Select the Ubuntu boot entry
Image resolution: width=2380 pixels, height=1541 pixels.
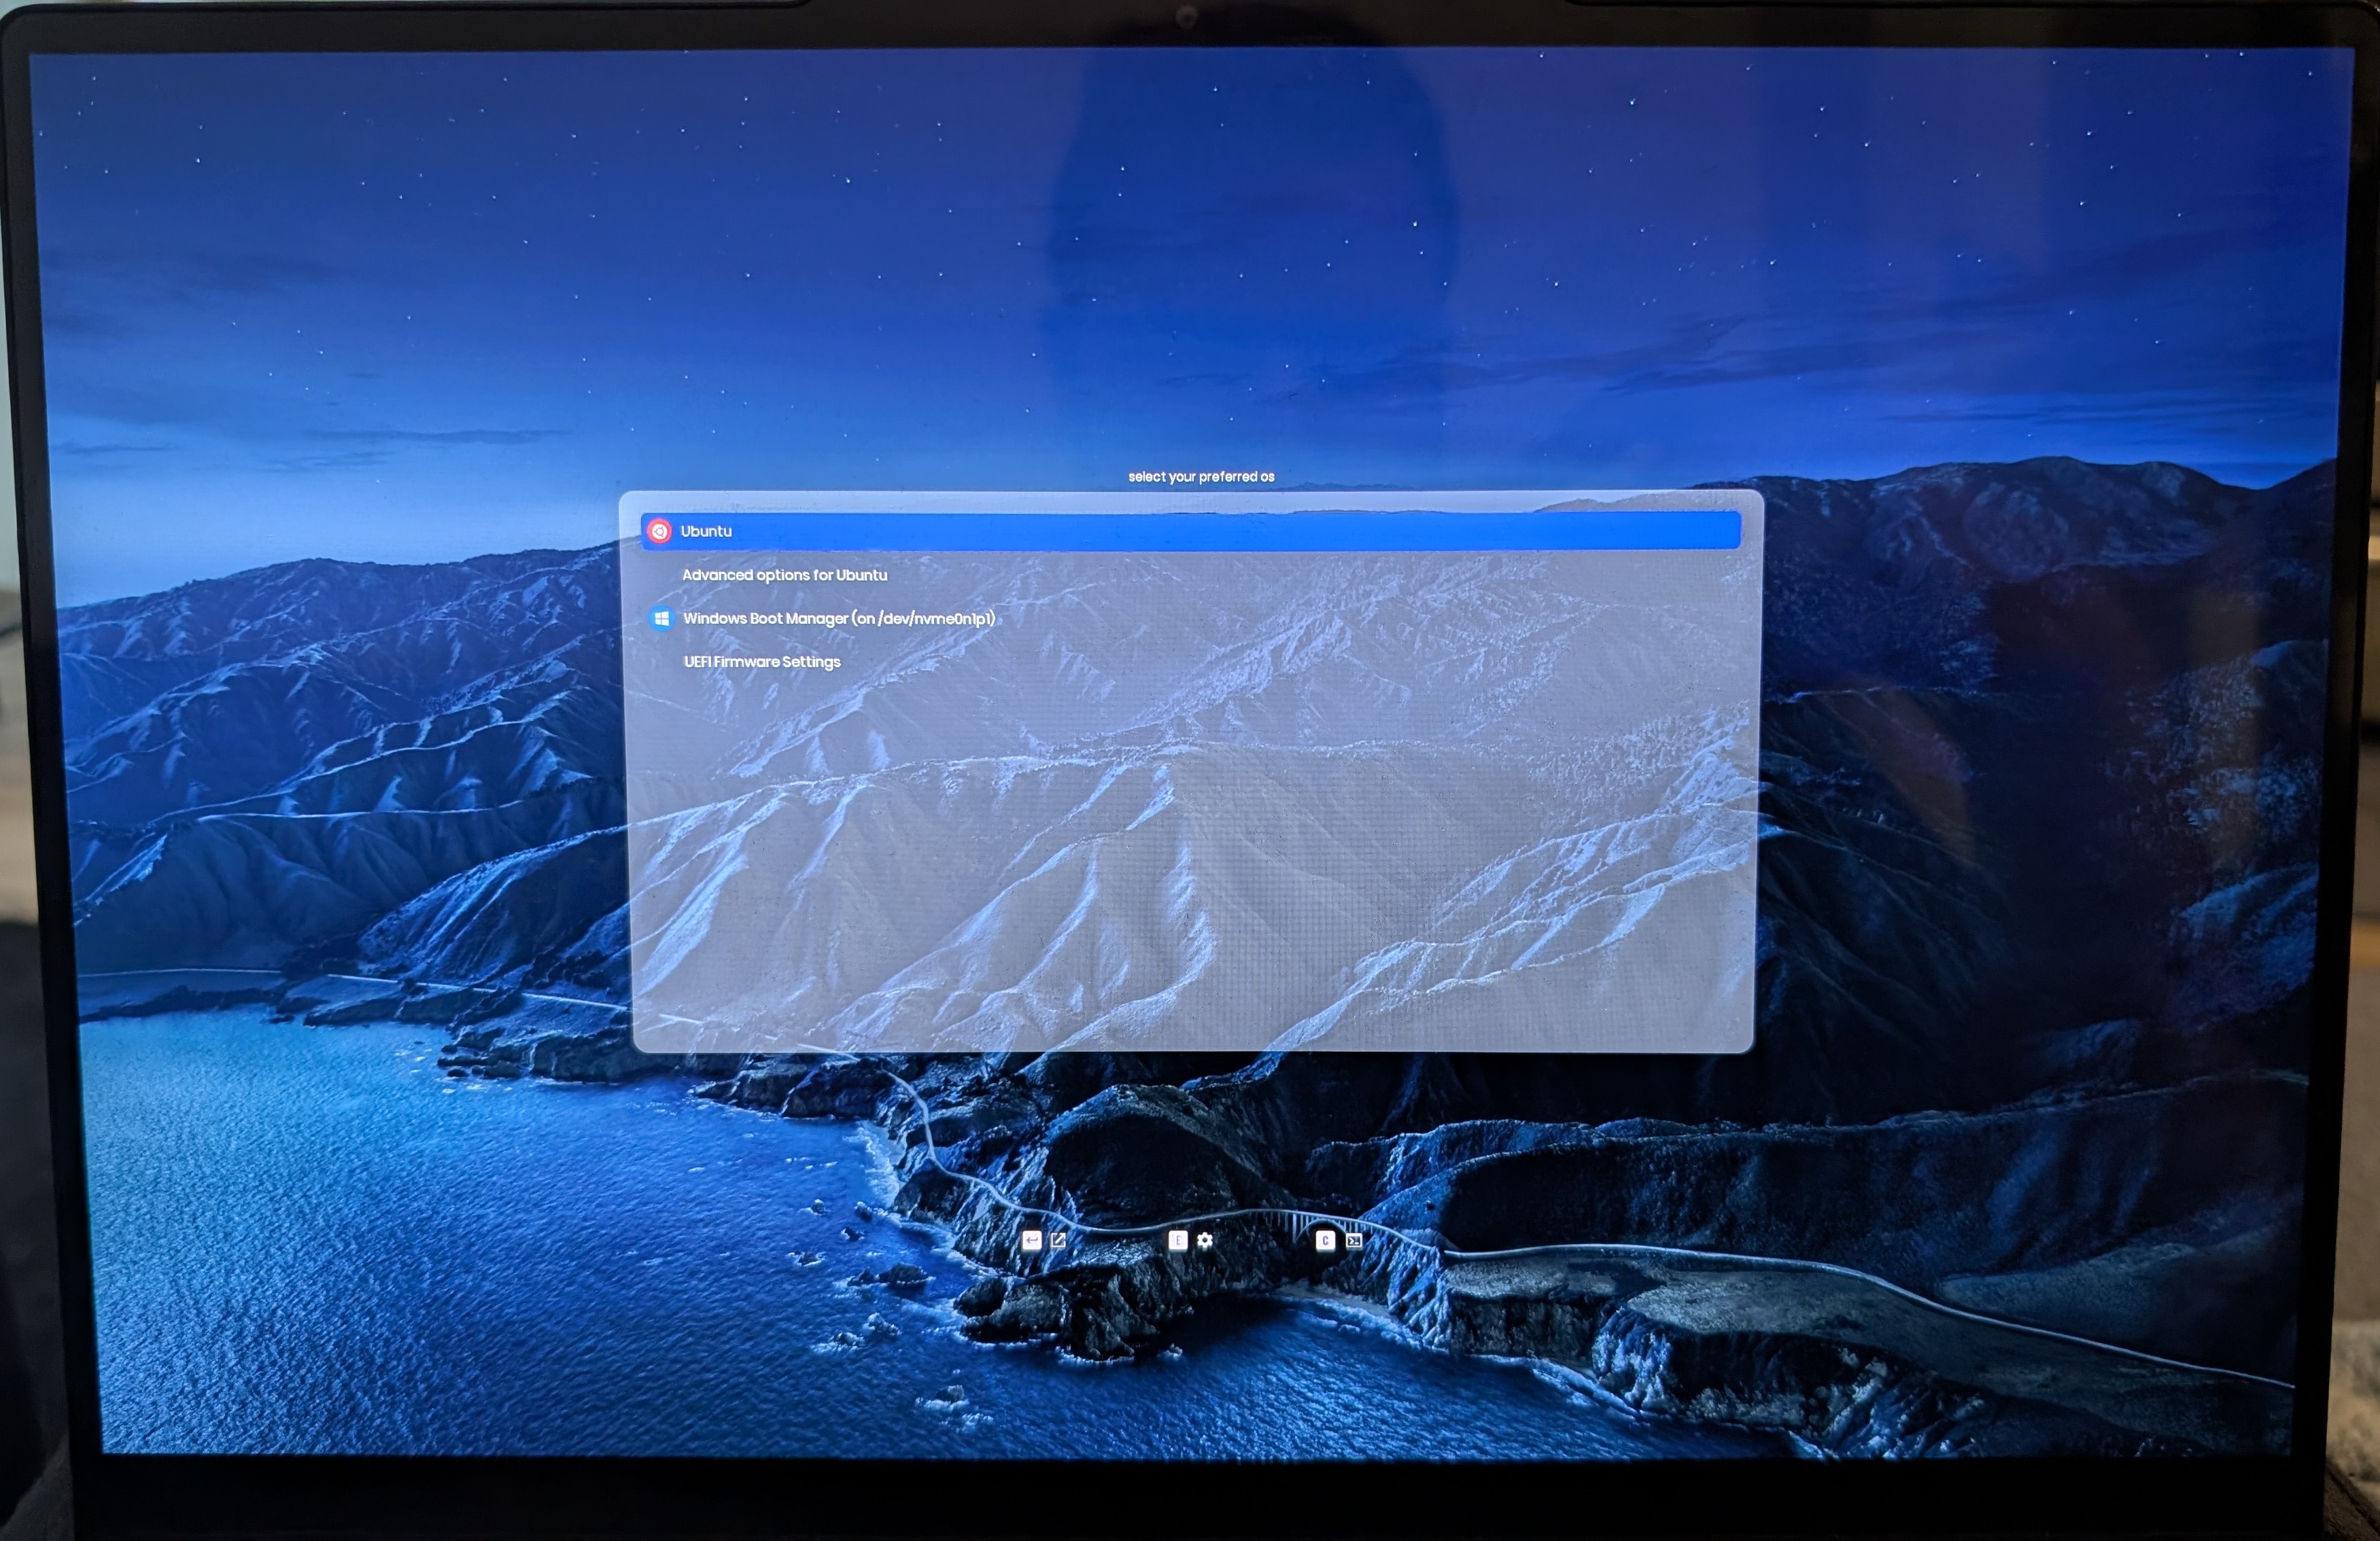pos(1191,531)
